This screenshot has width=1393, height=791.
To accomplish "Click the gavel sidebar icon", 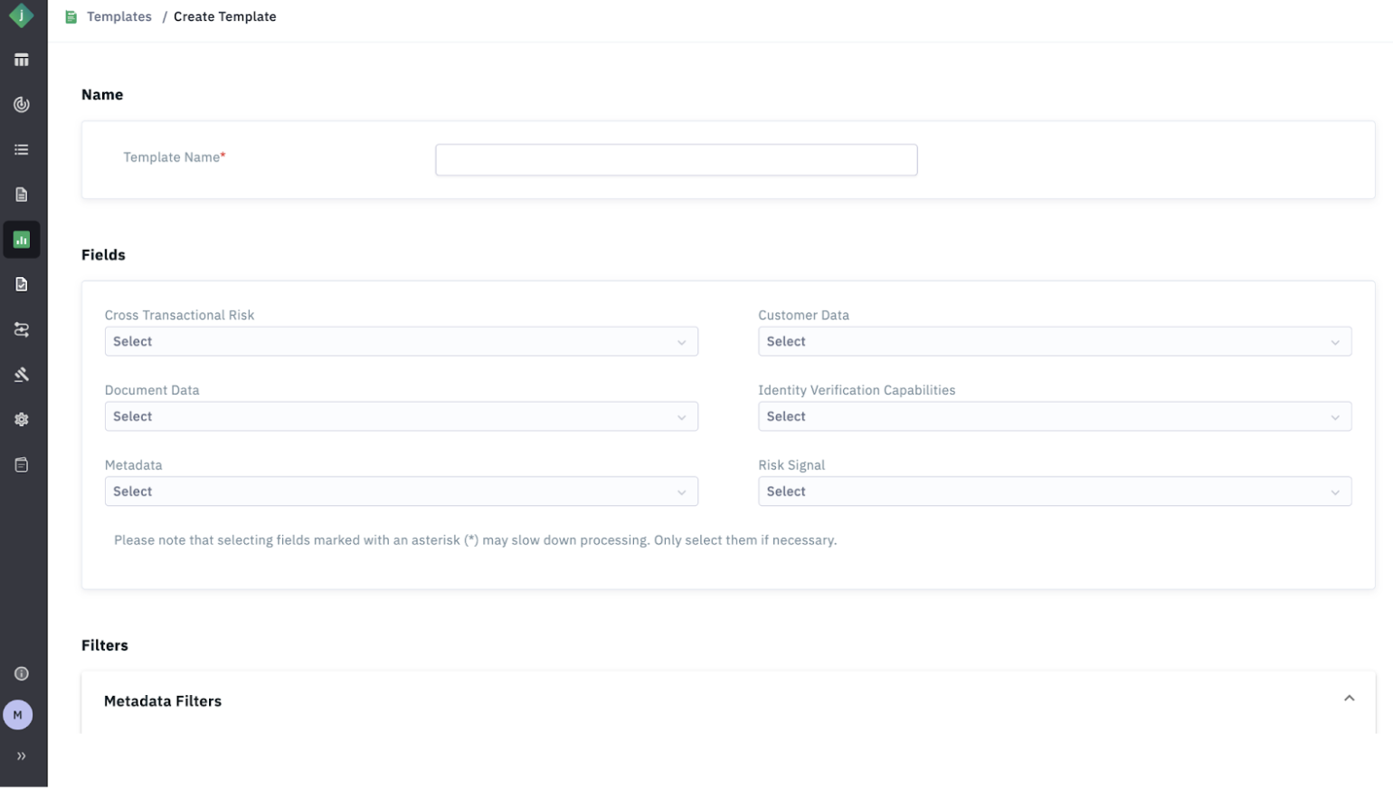I will [22, 375].
